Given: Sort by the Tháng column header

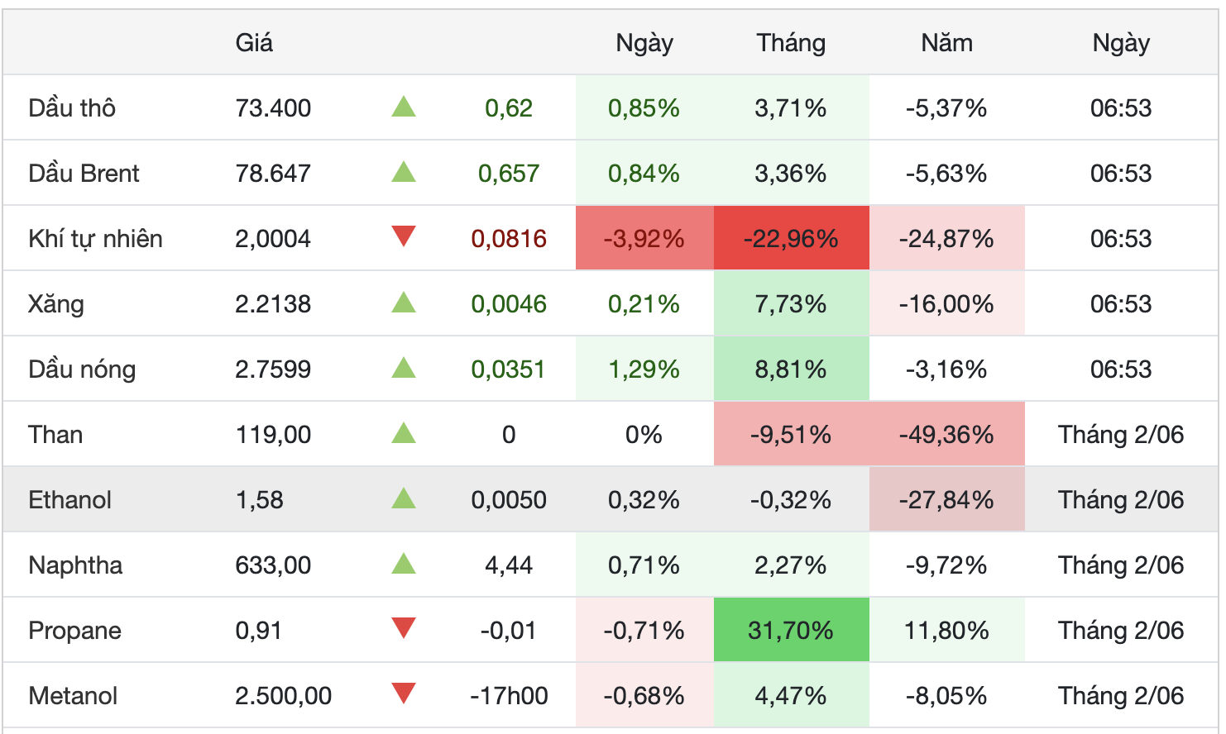Looking at the screenshot, I should [x=791, y=43].
